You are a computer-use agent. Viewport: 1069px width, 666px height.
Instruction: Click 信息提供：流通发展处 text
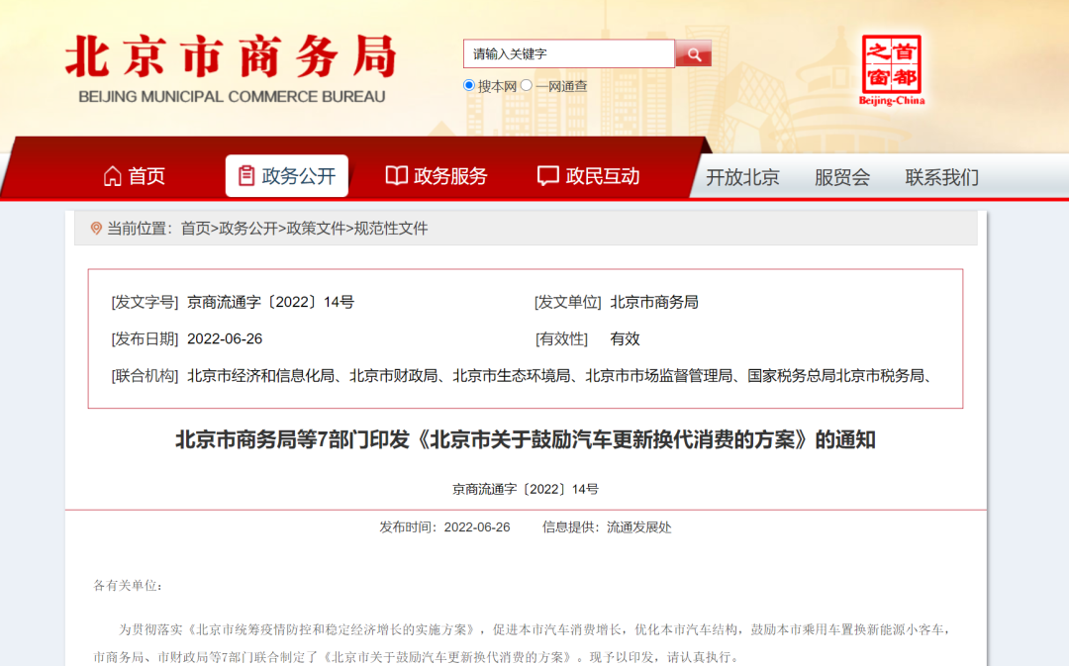[607, 526]
